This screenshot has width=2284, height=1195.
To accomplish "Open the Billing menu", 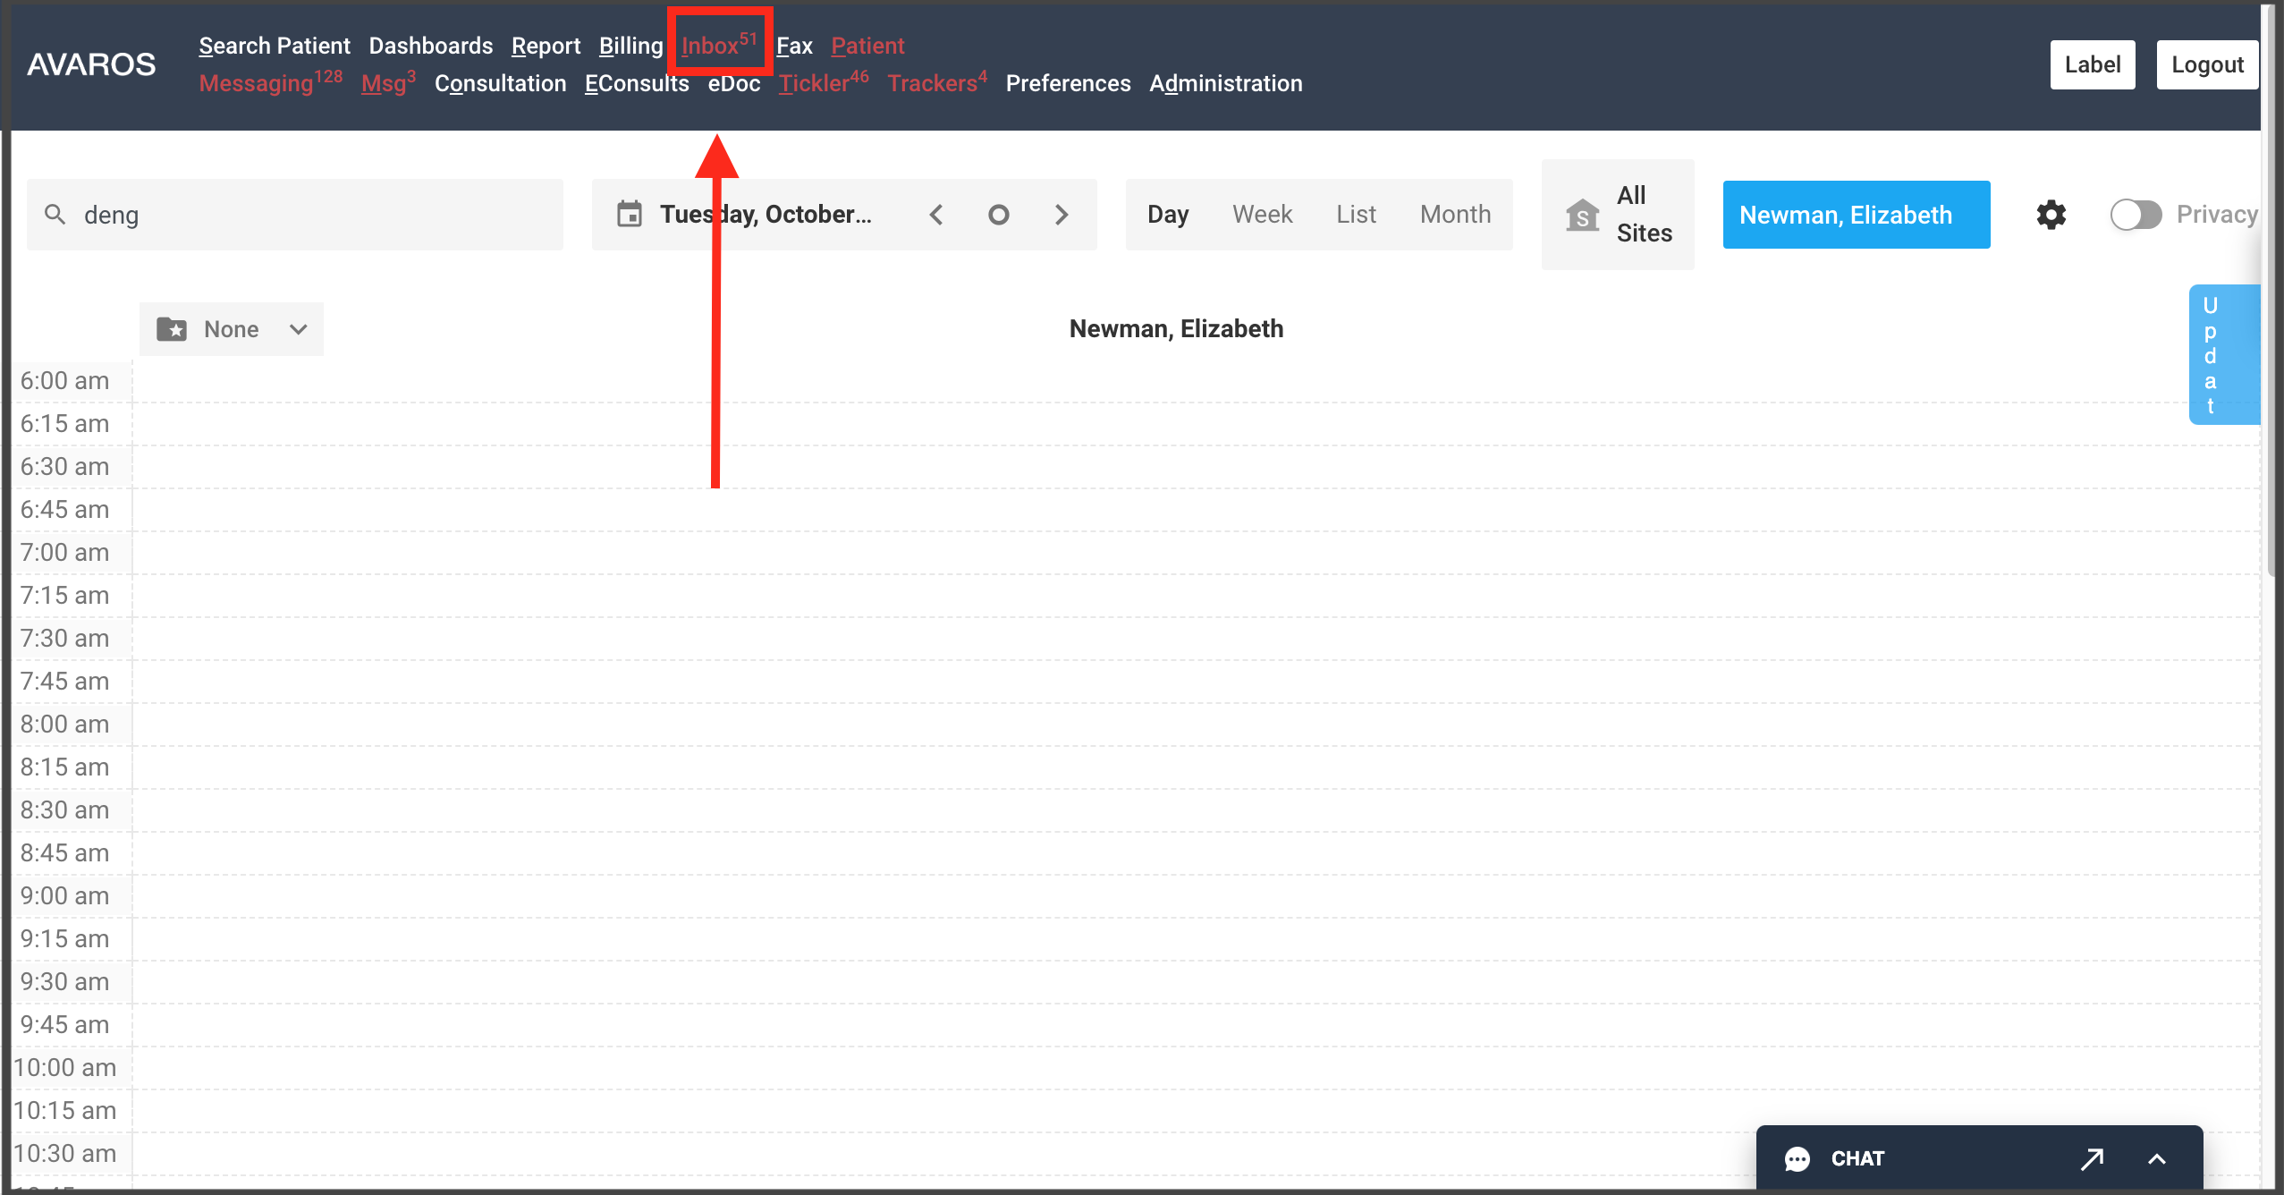I will tap(630, 46).
